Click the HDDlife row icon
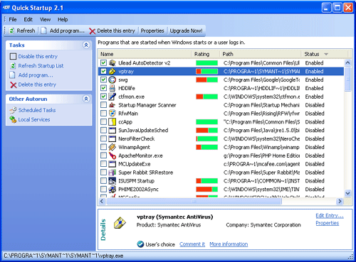 112,88
